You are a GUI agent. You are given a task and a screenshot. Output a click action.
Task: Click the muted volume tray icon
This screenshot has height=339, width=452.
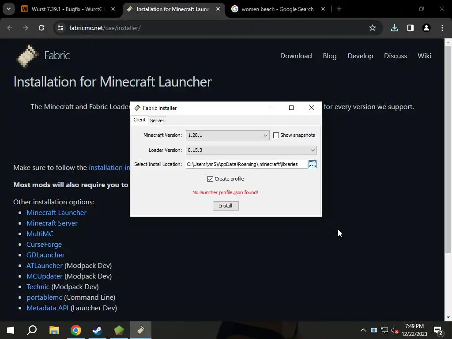[395, 330]
